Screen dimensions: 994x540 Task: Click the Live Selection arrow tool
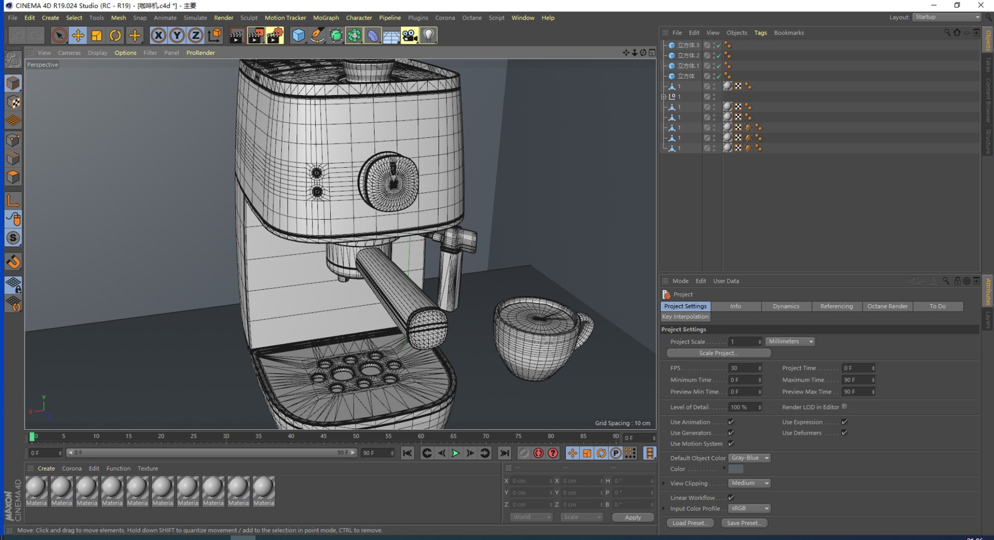[59, 35]
